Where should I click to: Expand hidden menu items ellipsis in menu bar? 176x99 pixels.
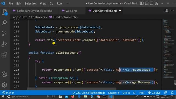(68, 3)
